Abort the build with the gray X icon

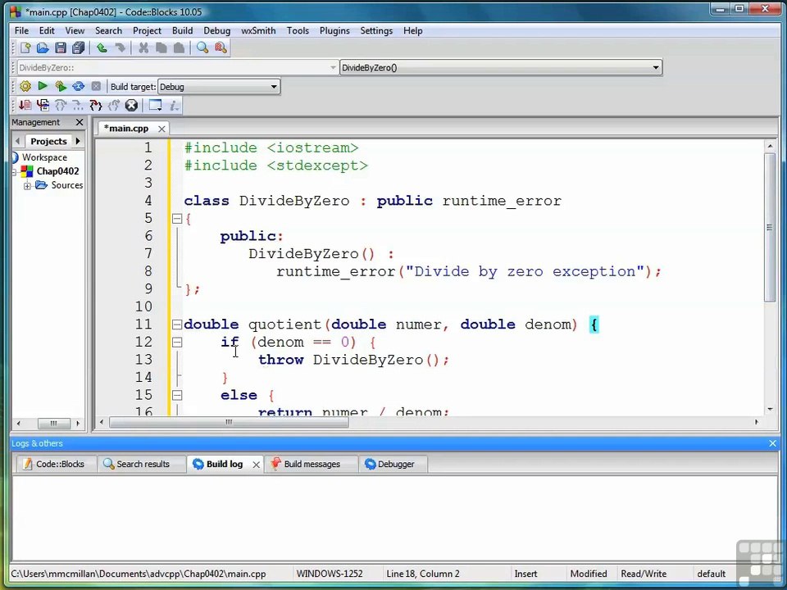pyautogui.click(x=96, y=86)
